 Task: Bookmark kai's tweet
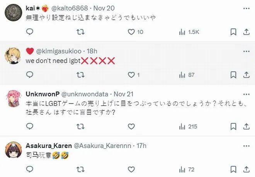coord(233,32)
